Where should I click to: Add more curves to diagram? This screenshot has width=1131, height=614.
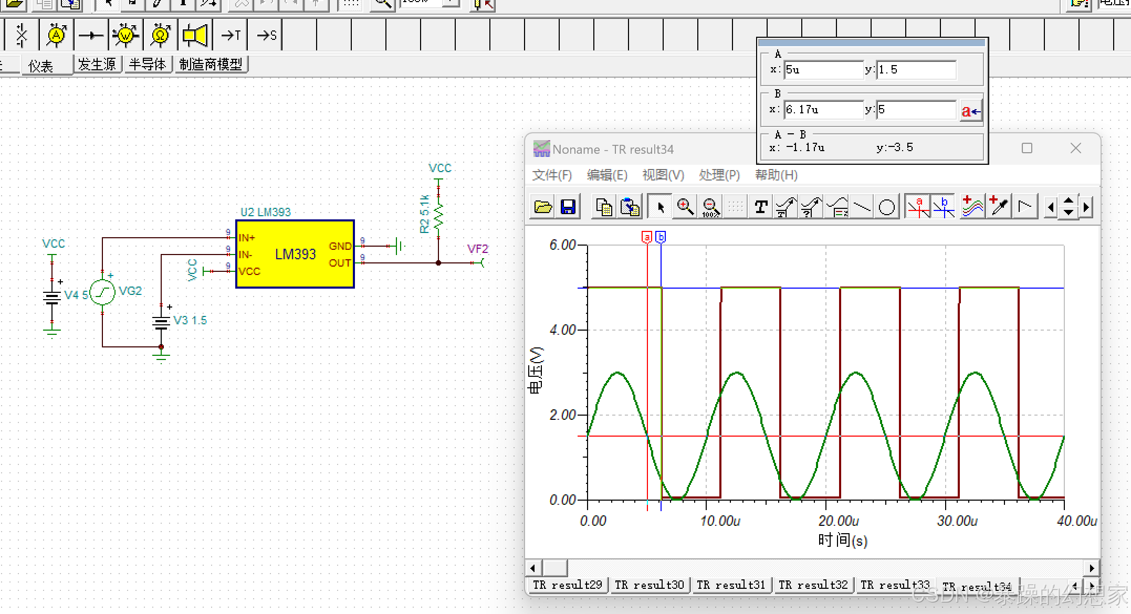coord(972,207)
